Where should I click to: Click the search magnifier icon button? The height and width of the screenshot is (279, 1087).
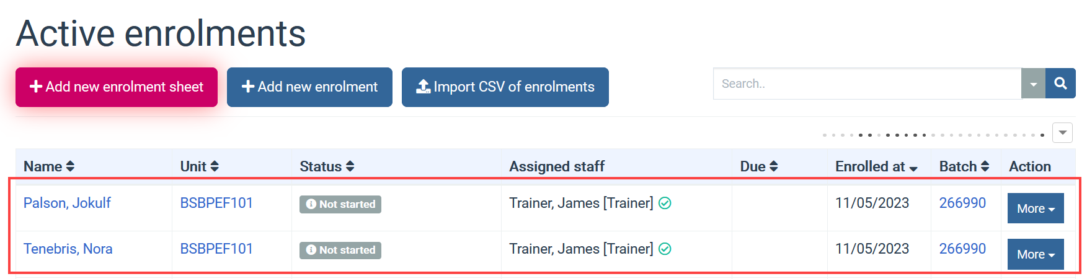coord(1060,84)
